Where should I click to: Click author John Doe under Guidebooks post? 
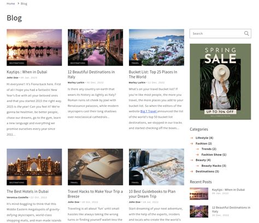tap(134, 202)
